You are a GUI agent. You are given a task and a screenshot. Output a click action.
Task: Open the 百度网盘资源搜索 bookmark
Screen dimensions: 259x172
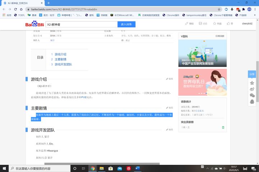click(x=149, y=15)
